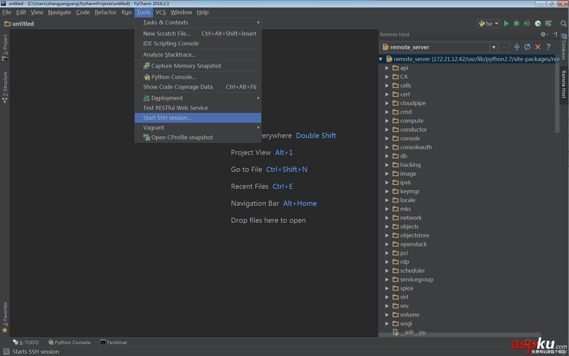Open the VCS menu
The height and width of the screenshot is (356, 569).
pos(161,12)
